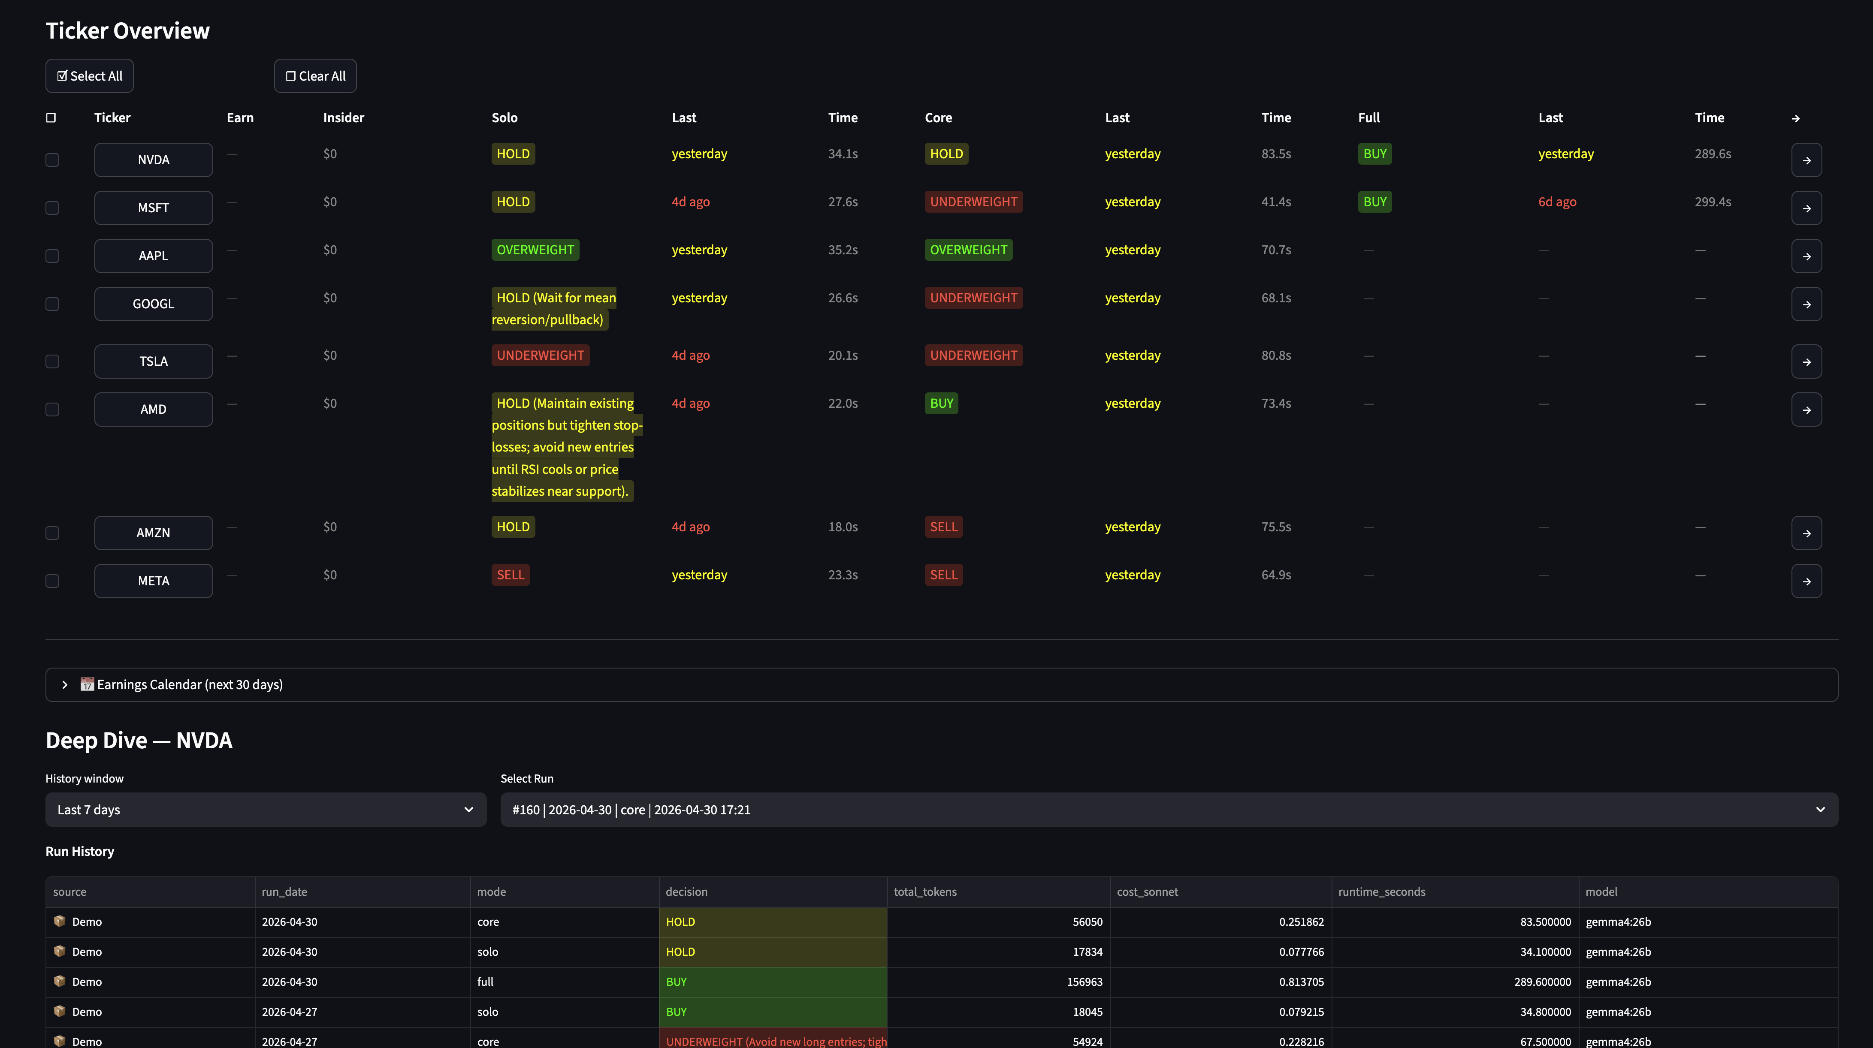1873x1048 pixels.
Task: Click the runtime_seconds column header
Action: pos(1455,892)
